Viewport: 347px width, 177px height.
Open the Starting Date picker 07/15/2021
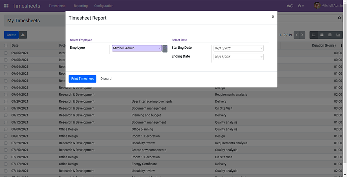pyautogui.click(x=239, y=48)
